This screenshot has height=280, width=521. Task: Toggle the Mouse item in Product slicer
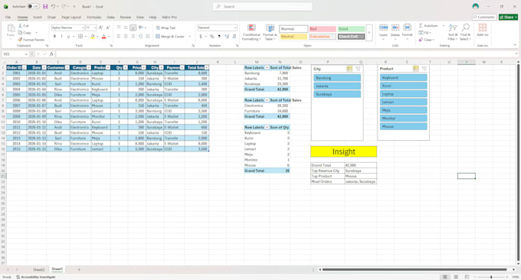click(403, 126)
